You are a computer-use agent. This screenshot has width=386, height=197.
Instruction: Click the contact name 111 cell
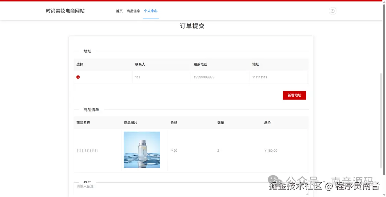point(162,77)
